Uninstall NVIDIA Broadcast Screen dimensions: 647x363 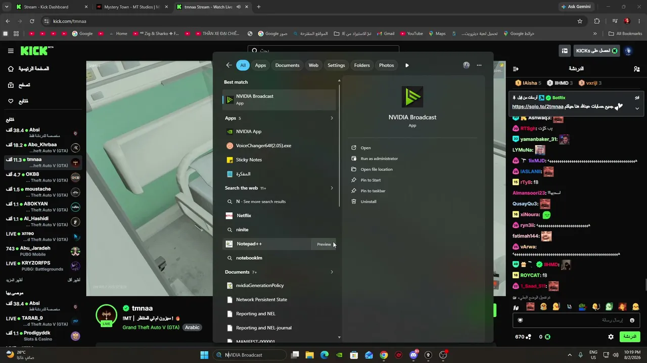coord(364,202)
